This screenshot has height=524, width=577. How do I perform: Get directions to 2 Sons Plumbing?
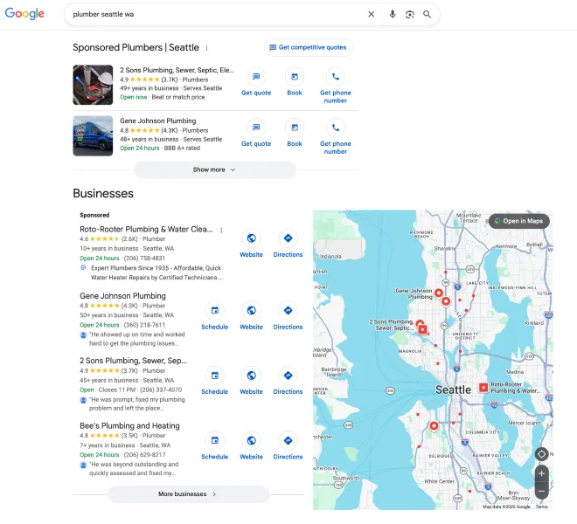point(288,381)
